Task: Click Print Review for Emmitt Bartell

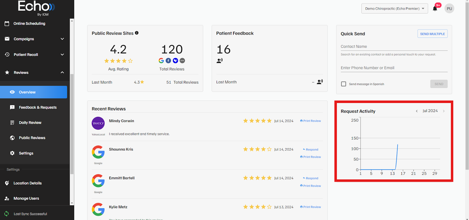Action: [310, 186]
